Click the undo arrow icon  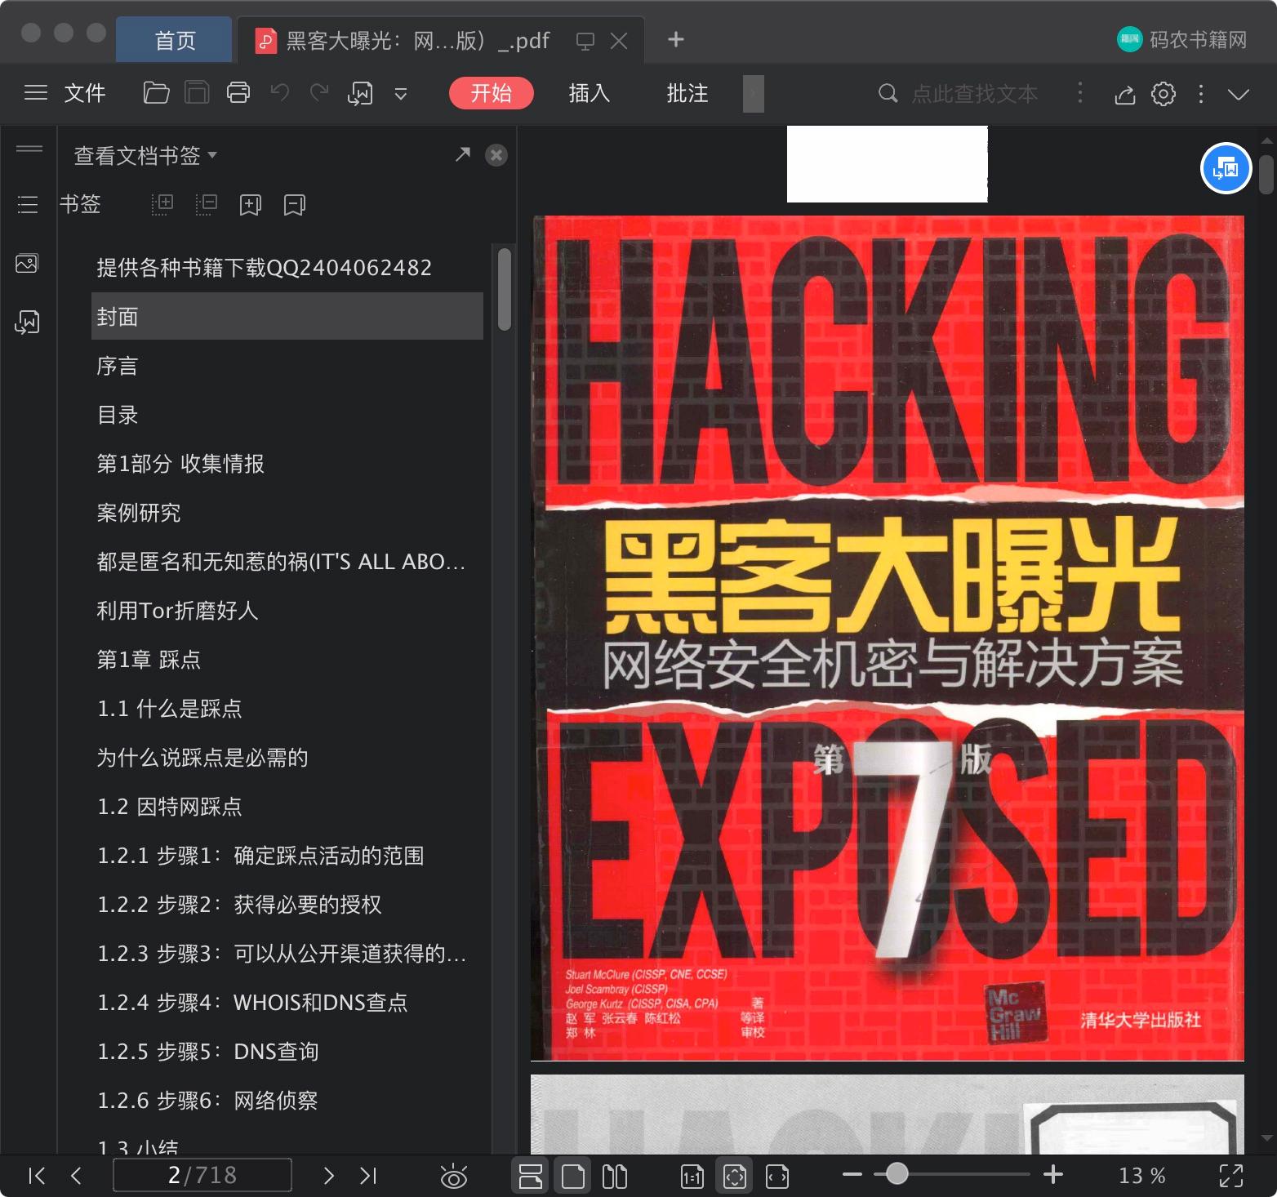coord(280,92)
